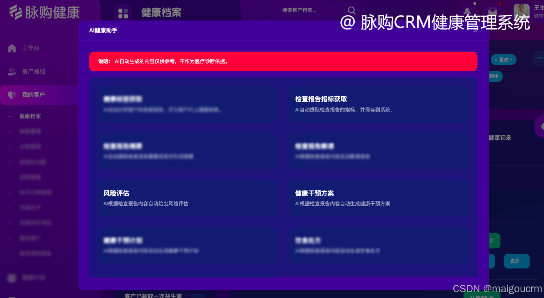544x298 pixels.
Task: Click the red 说明 notice banner
Action: click(283, 61)
